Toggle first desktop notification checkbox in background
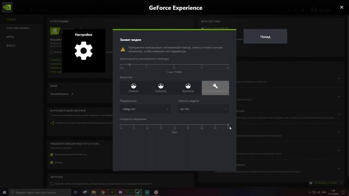349x196 pixels. click(x=52, y=155)
